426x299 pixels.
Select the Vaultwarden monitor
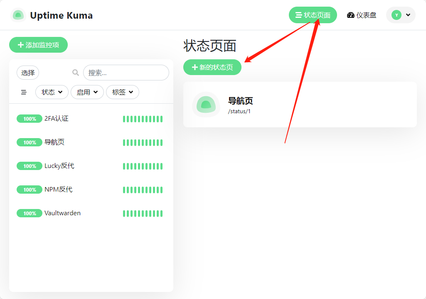coord(91,213)
